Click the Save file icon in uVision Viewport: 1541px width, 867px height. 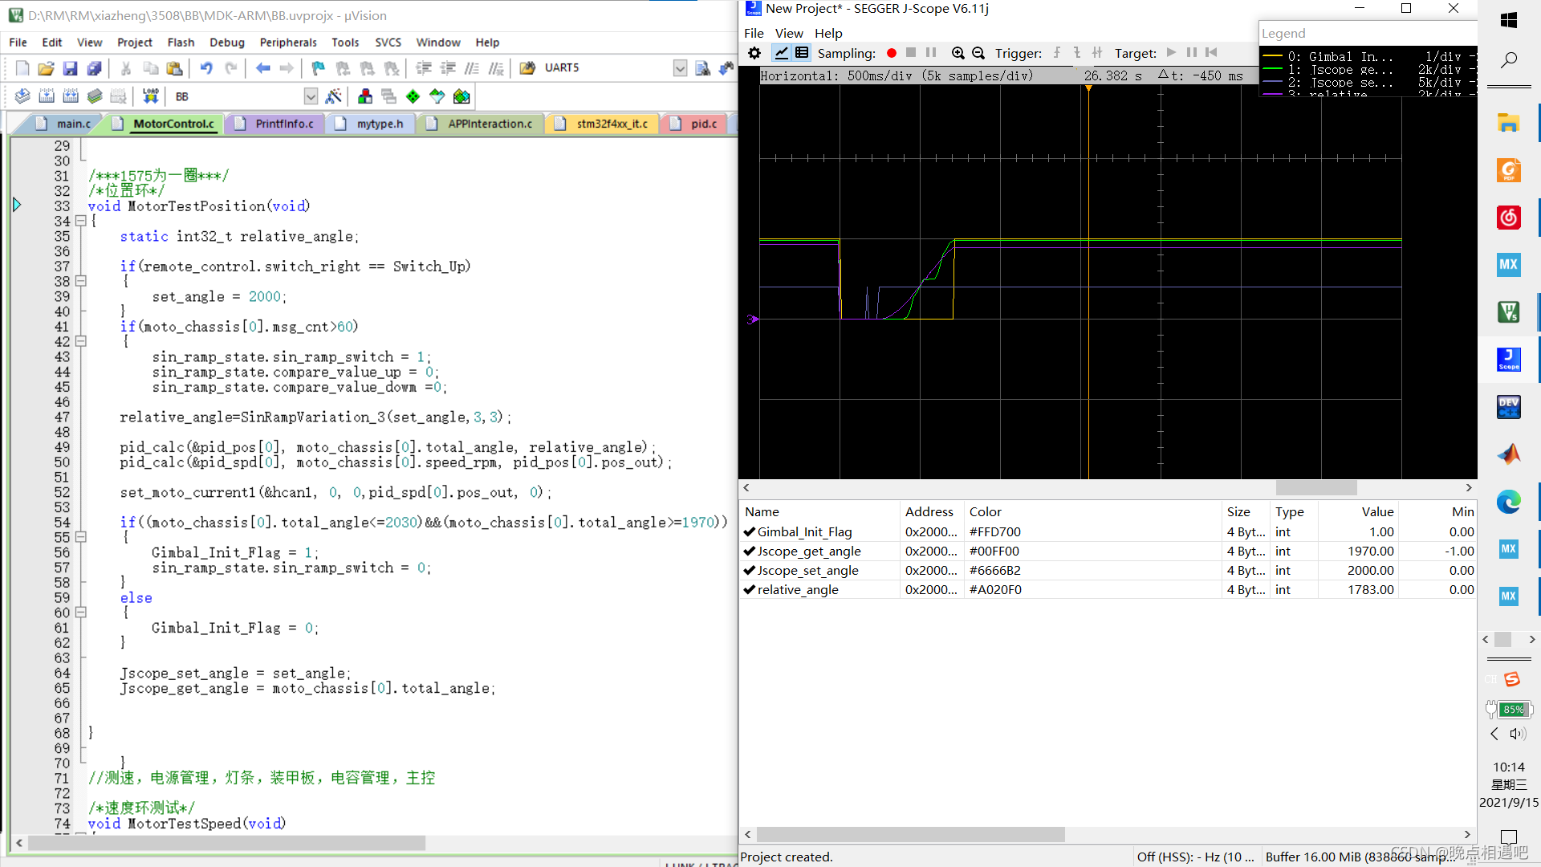tap(70, 68)
